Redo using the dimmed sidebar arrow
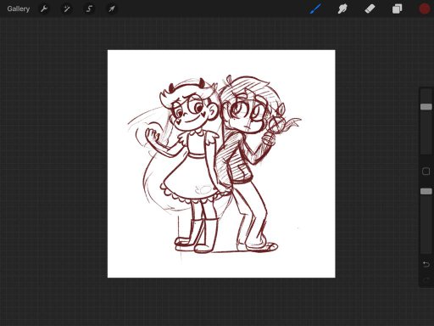The image size is (434, 326). point(426,279)
